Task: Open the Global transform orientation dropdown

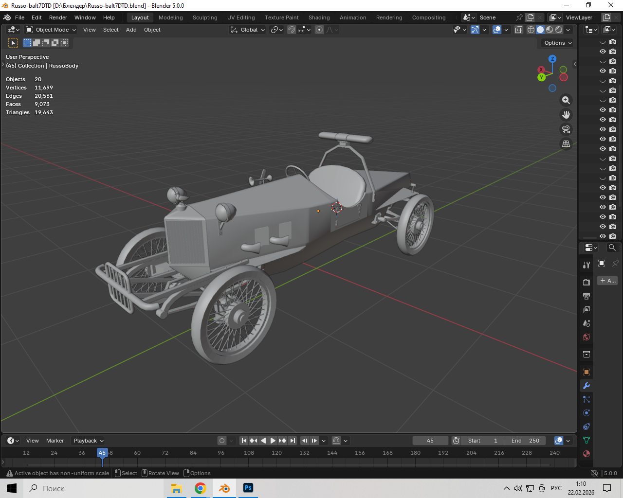Action: [248, 30]
